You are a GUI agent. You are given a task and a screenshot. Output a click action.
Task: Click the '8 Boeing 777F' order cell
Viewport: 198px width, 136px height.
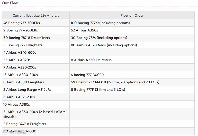(x=98, y=89)
